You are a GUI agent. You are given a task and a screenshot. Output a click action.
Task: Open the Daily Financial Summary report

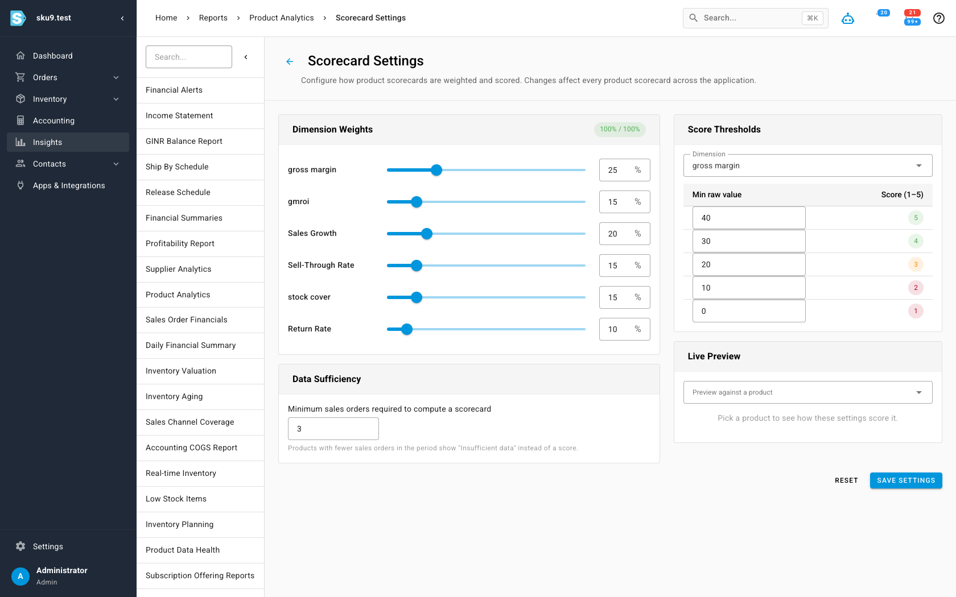200,345
